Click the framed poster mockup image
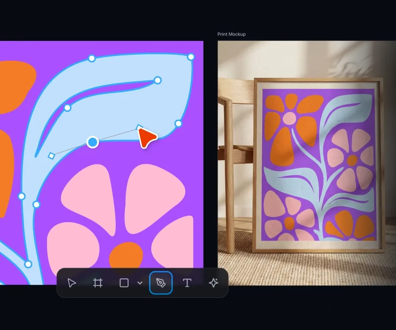This screenshot has width=396, height=330. click(319, 165)
